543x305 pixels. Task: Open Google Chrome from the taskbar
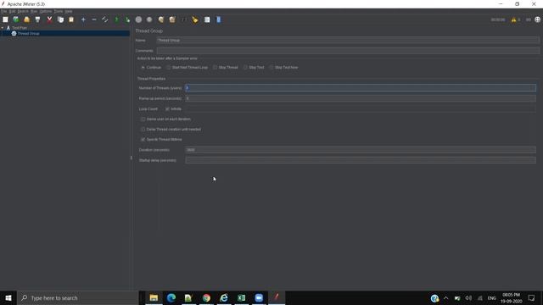click(206, 297)
